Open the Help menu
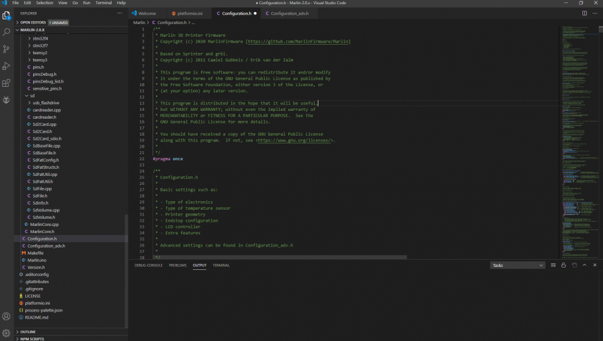The height and width of the screenshot is (341, 603). (x=121, y=2)
